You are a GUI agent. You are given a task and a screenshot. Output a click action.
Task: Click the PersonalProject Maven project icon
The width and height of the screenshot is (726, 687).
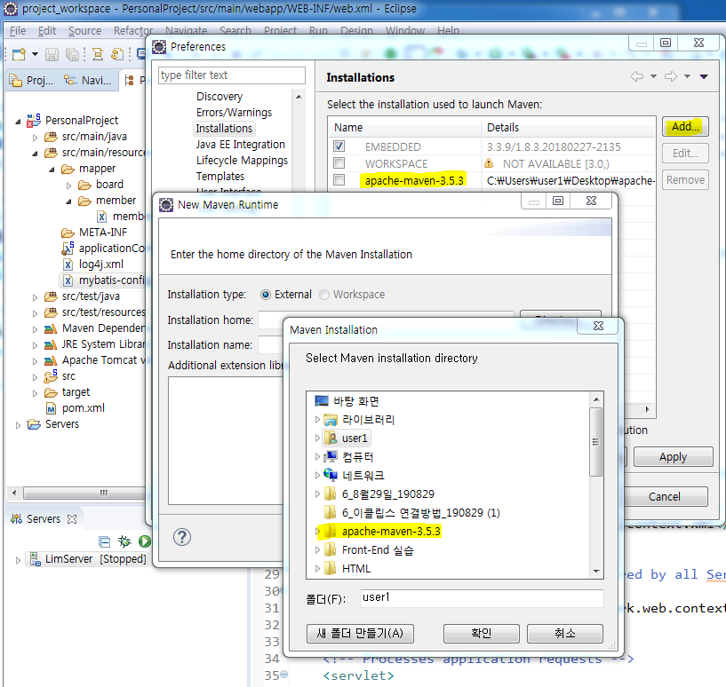click(x=34, y=121)
